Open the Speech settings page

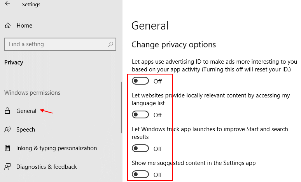click(26, 130)
